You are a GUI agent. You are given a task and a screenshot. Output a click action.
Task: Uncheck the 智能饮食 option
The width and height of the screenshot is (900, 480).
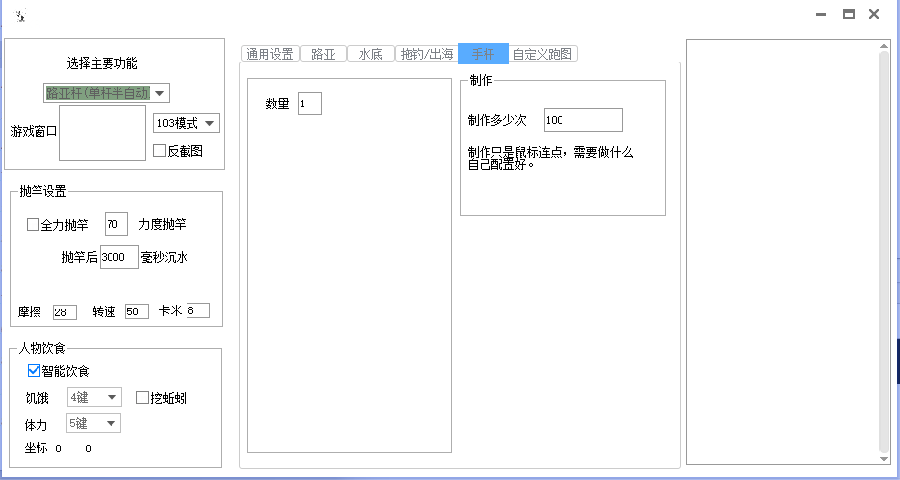tap(35, 371)
